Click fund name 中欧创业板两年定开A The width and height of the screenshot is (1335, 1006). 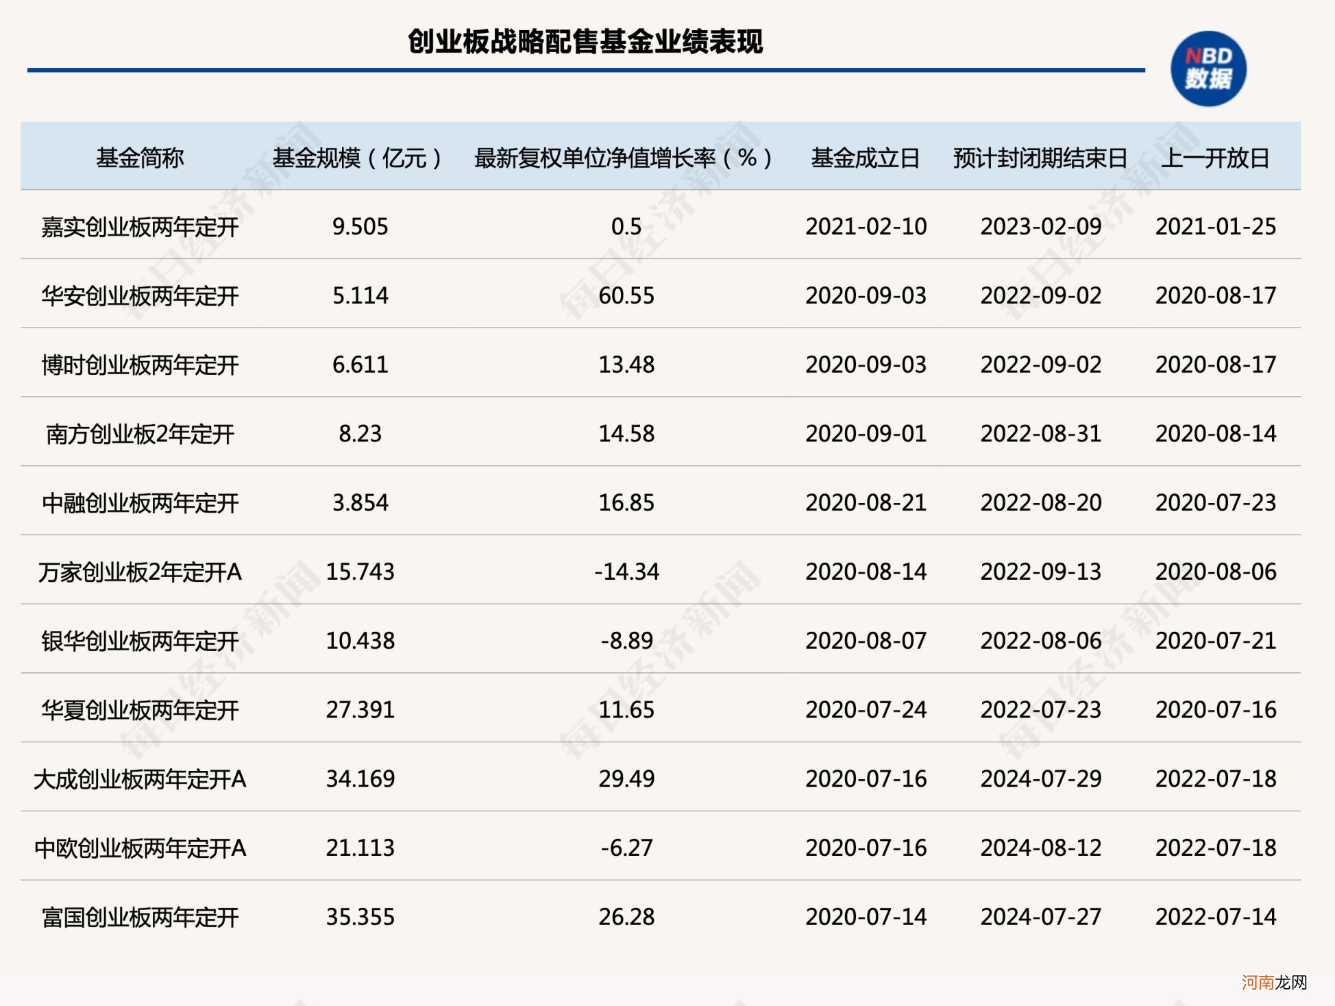pos(140,848)
